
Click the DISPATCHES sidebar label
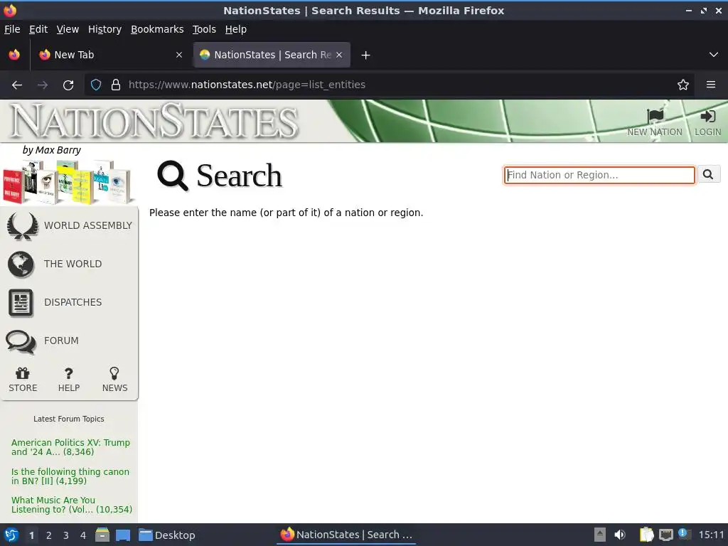[73, 303]
